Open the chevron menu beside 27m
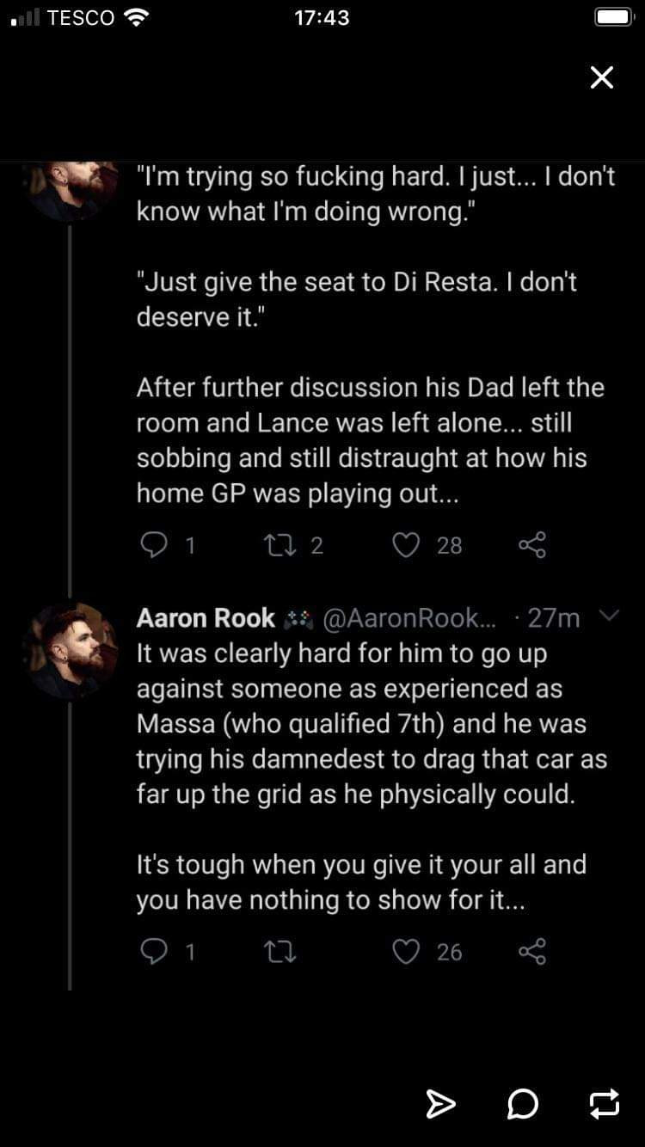The width and height of the screenshot is (645, 1147). coord(609,616)
